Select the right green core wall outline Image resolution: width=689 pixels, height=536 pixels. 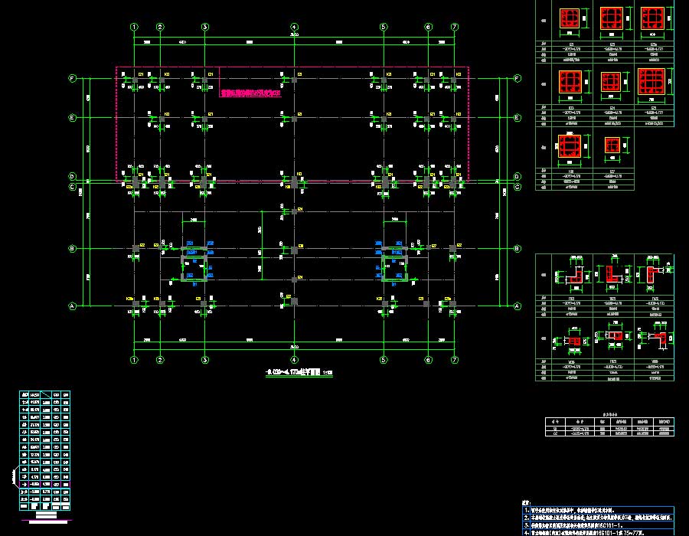(x=395, y=266)
